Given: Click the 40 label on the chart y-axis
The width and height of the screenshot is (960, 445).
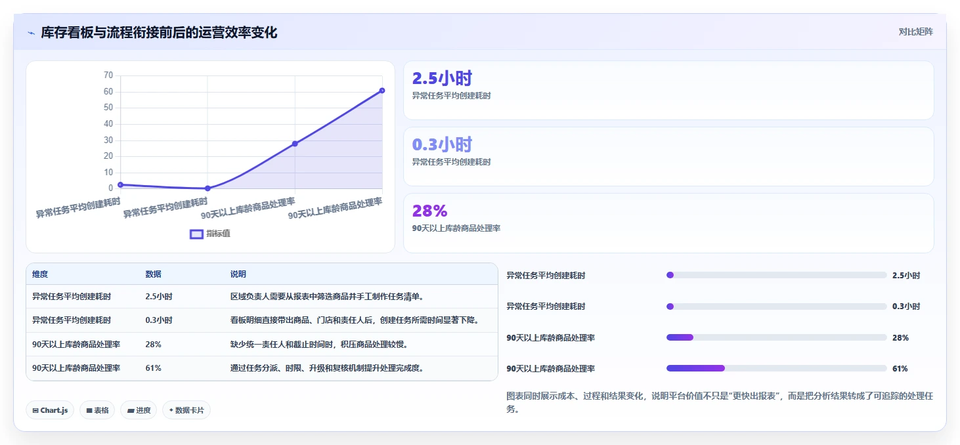Looking at the screenshot, I should click(x=108, y=124).
